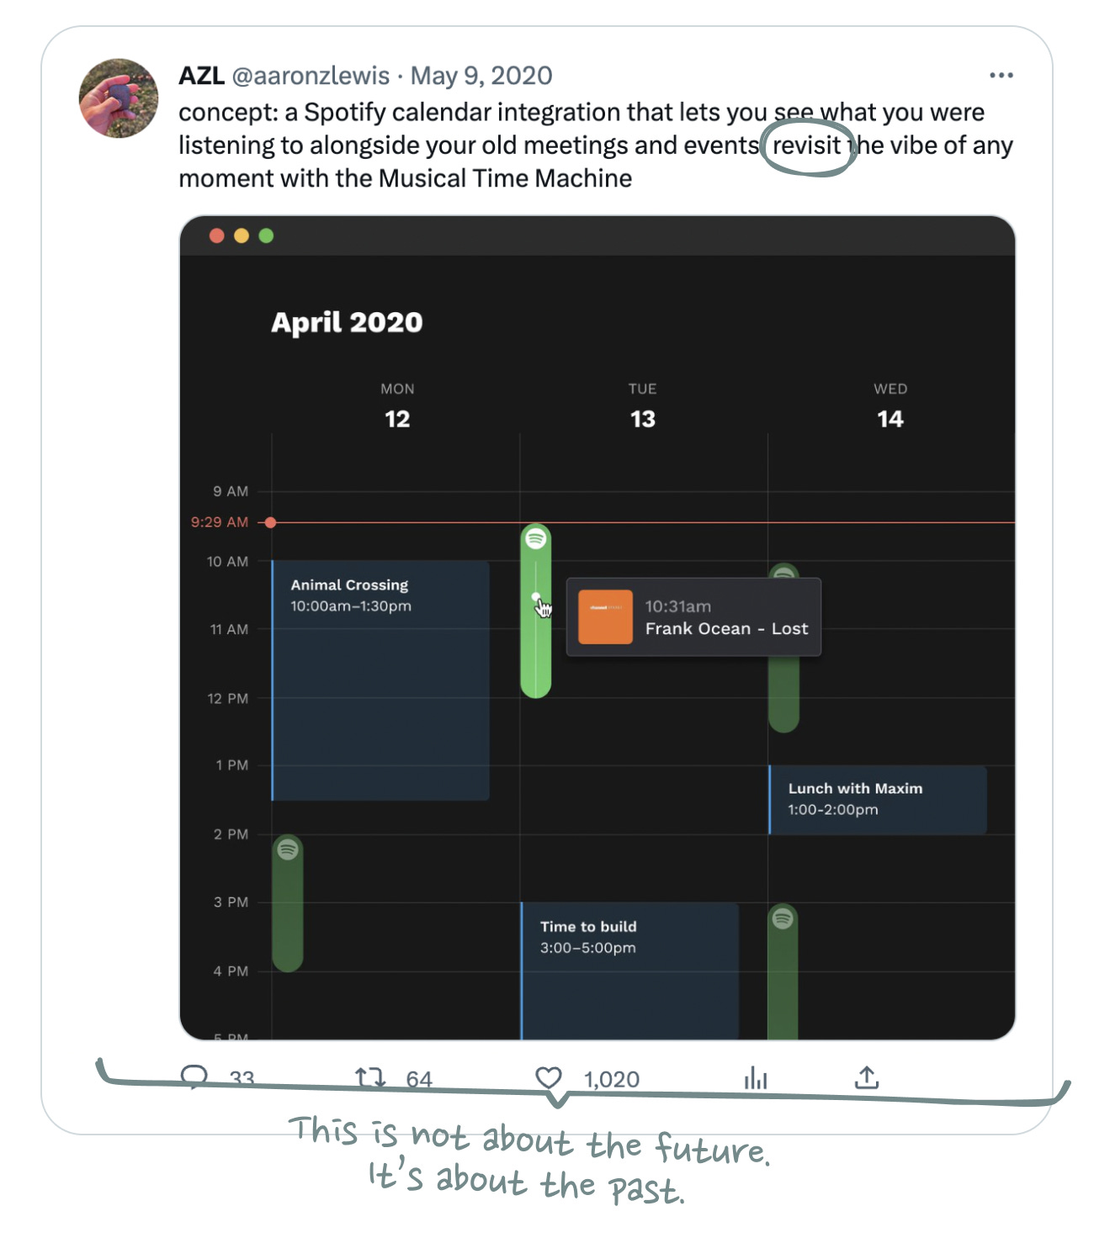1094x1243 pixels.
Task: Open the reply icon under the tweet
Action: (x=195, y=1077)
